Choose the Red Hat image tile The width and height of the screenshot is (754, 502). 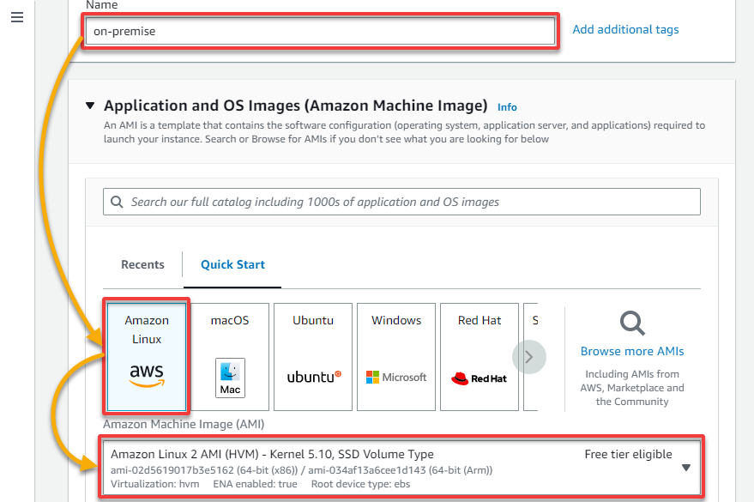480,357
